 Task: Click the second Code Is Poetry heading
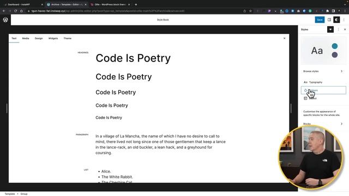(x=124, y=77)
